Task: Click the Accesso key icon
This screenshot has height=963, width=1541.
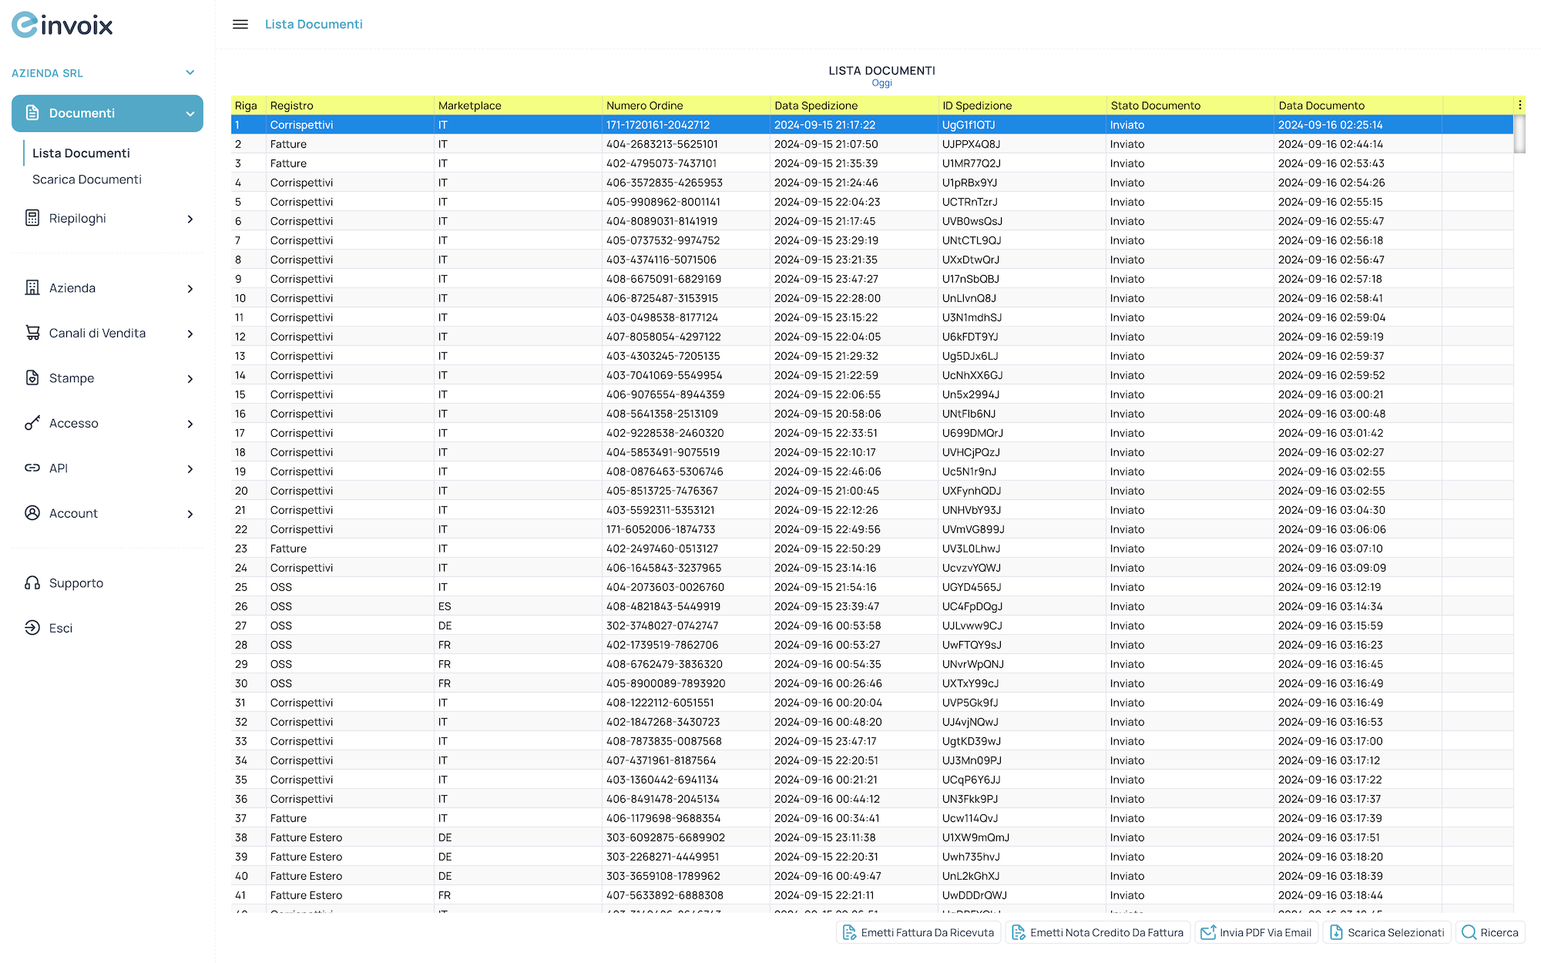Action: pyautogui.click(x=31, y=423)
